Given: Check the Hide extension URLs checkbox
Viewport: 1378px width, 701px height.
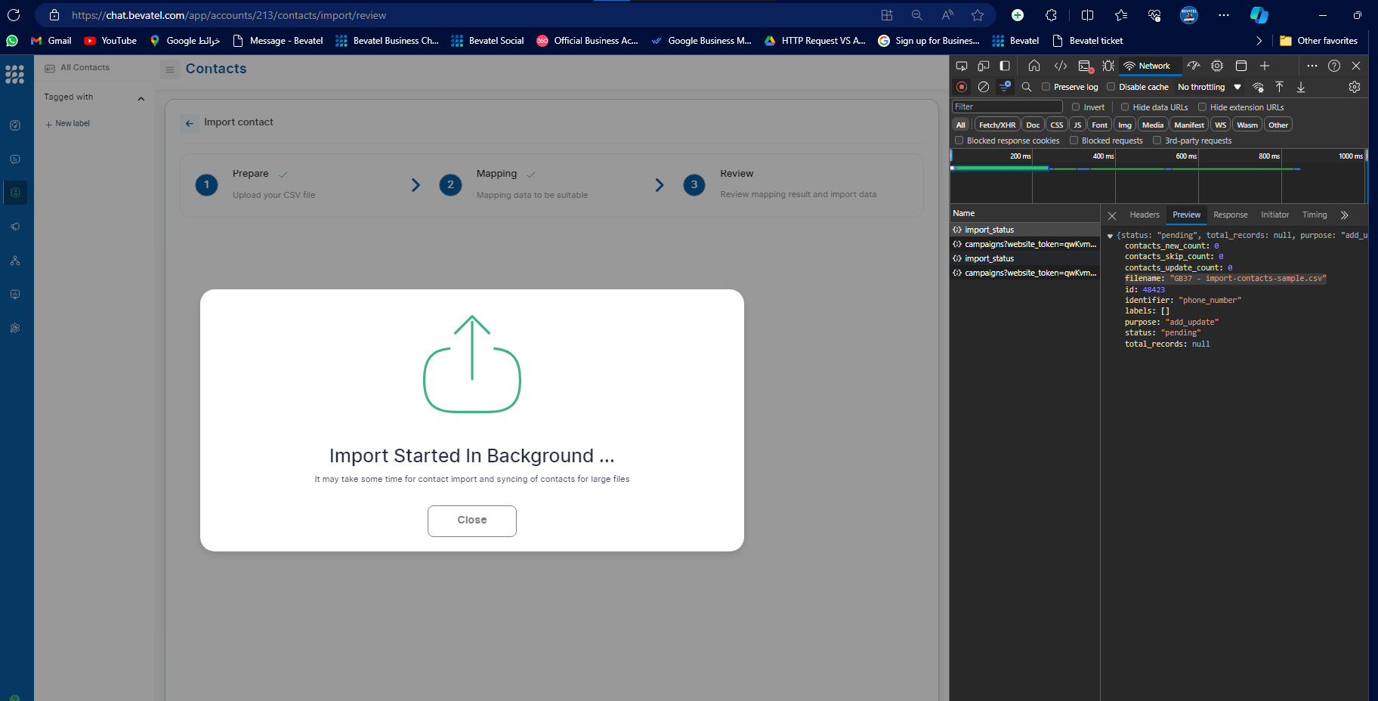Looking at the screenshot, I should point(1202,107).
